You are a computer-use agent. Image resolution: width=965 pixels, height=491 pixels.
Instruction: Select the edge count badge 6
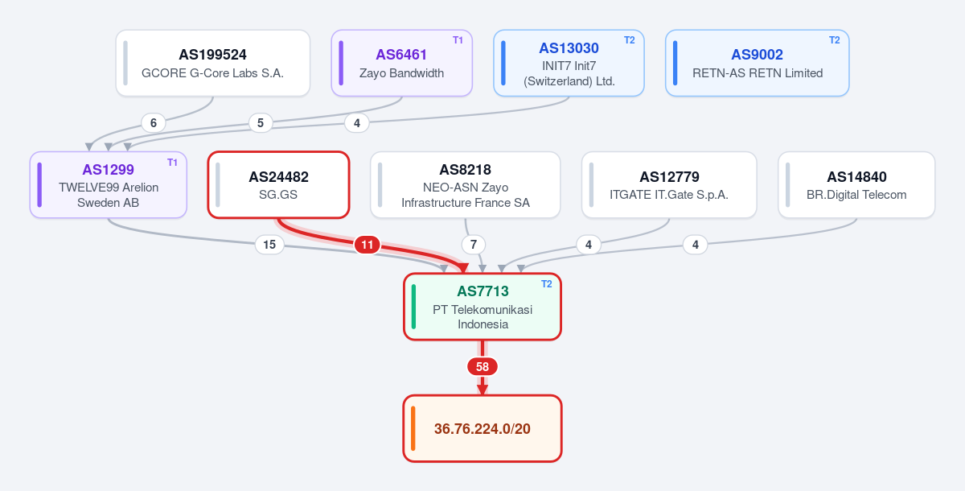point(153,123)
